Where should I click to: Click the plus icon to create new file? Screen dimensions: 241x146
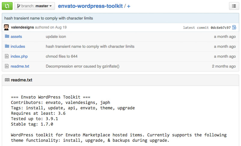tap(129, 6)
